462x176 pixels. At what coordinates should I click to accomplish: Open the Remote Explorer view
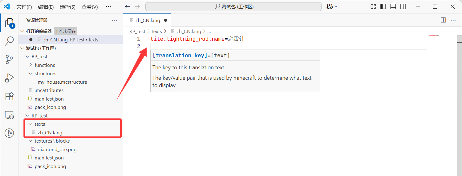pyautogui.click(x=9, y=115)
